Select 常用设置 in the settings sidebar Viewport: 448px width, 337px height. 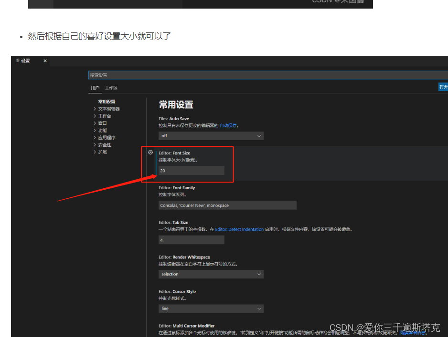[x=106, y=101]
